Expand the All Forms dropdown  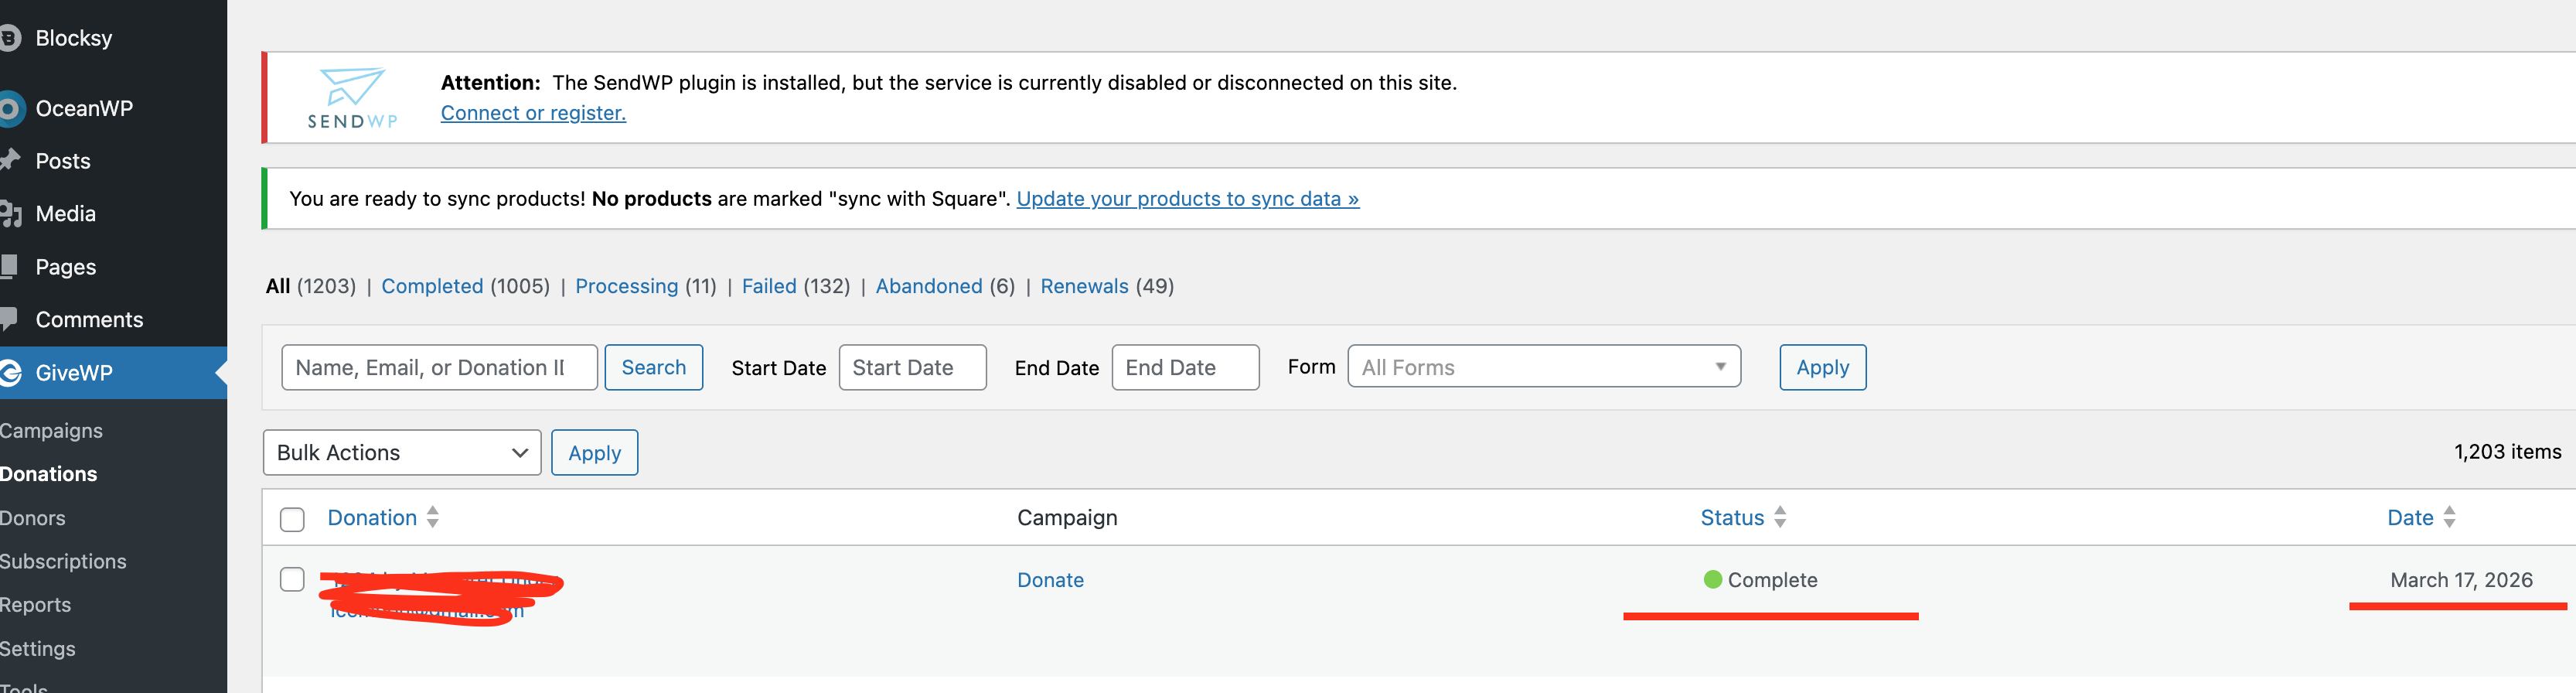(x=1543, y=367)
